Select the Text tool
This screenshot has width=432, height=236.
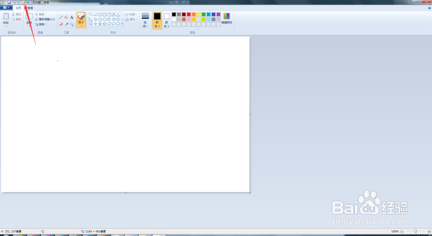pyautogui.click(x=72, y=17)
